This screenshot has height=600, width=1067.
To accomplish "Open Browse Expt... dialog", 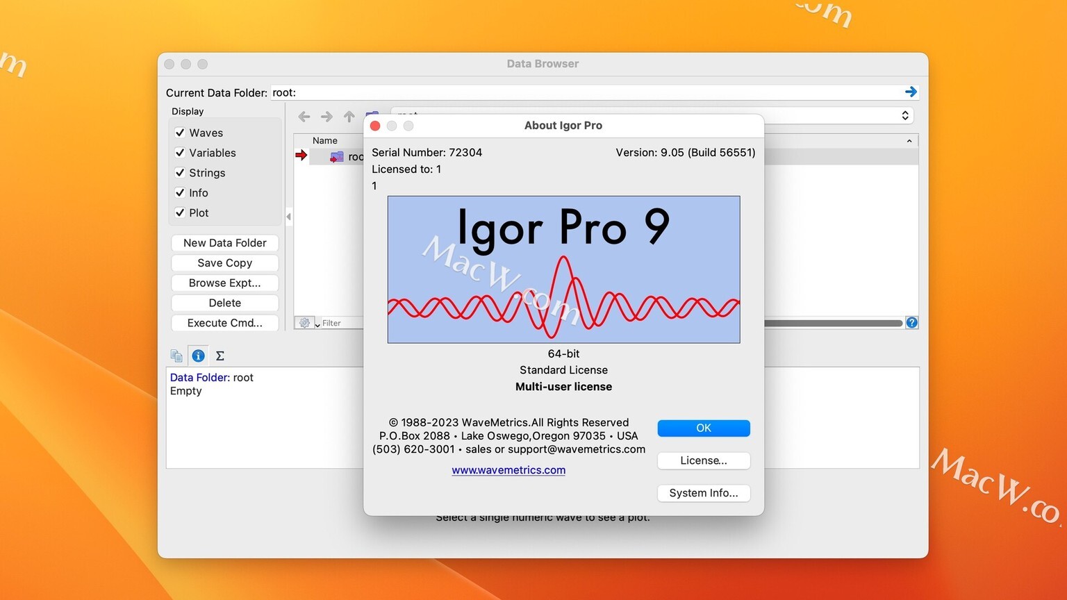I will click(225, 283).
